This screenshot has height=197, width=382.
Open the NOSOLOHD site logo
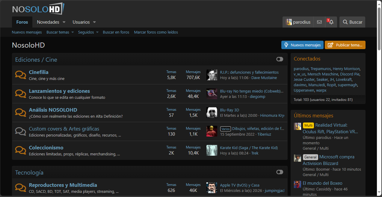38,9
